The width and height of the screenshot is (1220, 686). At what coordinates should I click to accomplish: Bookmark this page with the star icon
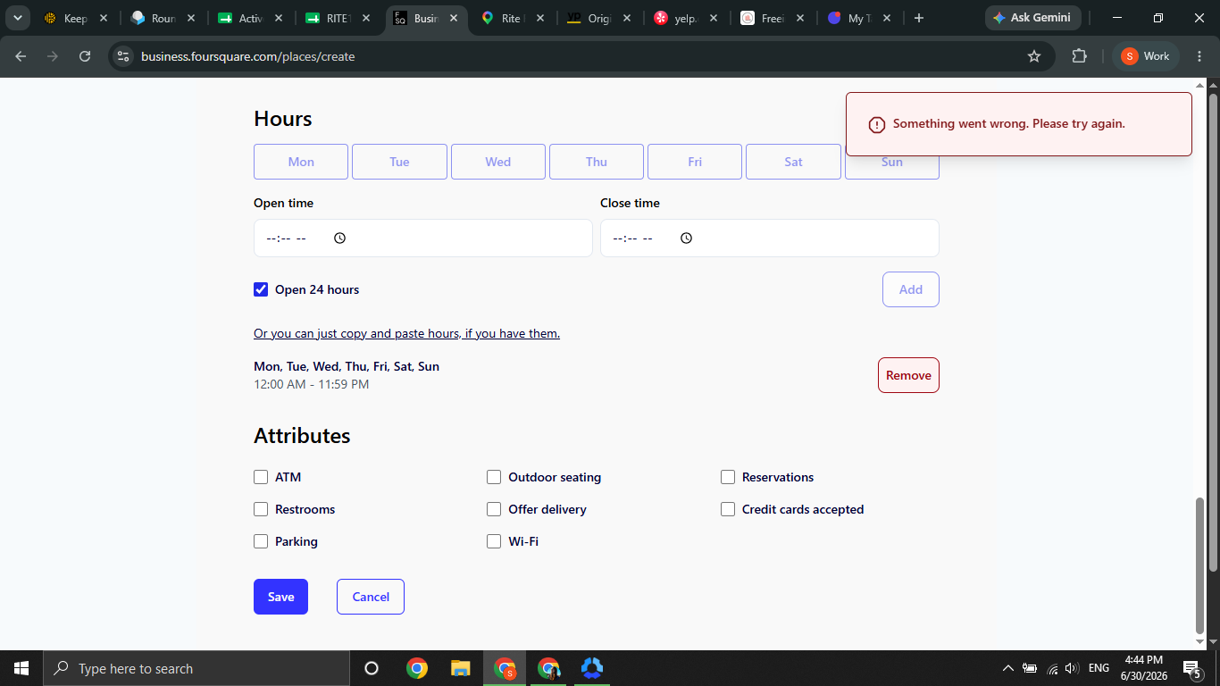pos(1034,56)
